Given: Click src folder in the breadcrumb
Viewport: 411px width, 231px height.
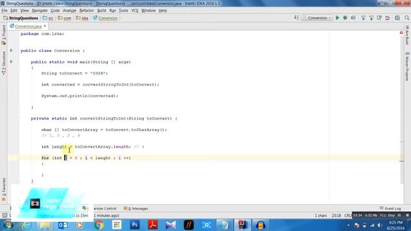Looking at the screenshot, I should [x=48, y=18].
